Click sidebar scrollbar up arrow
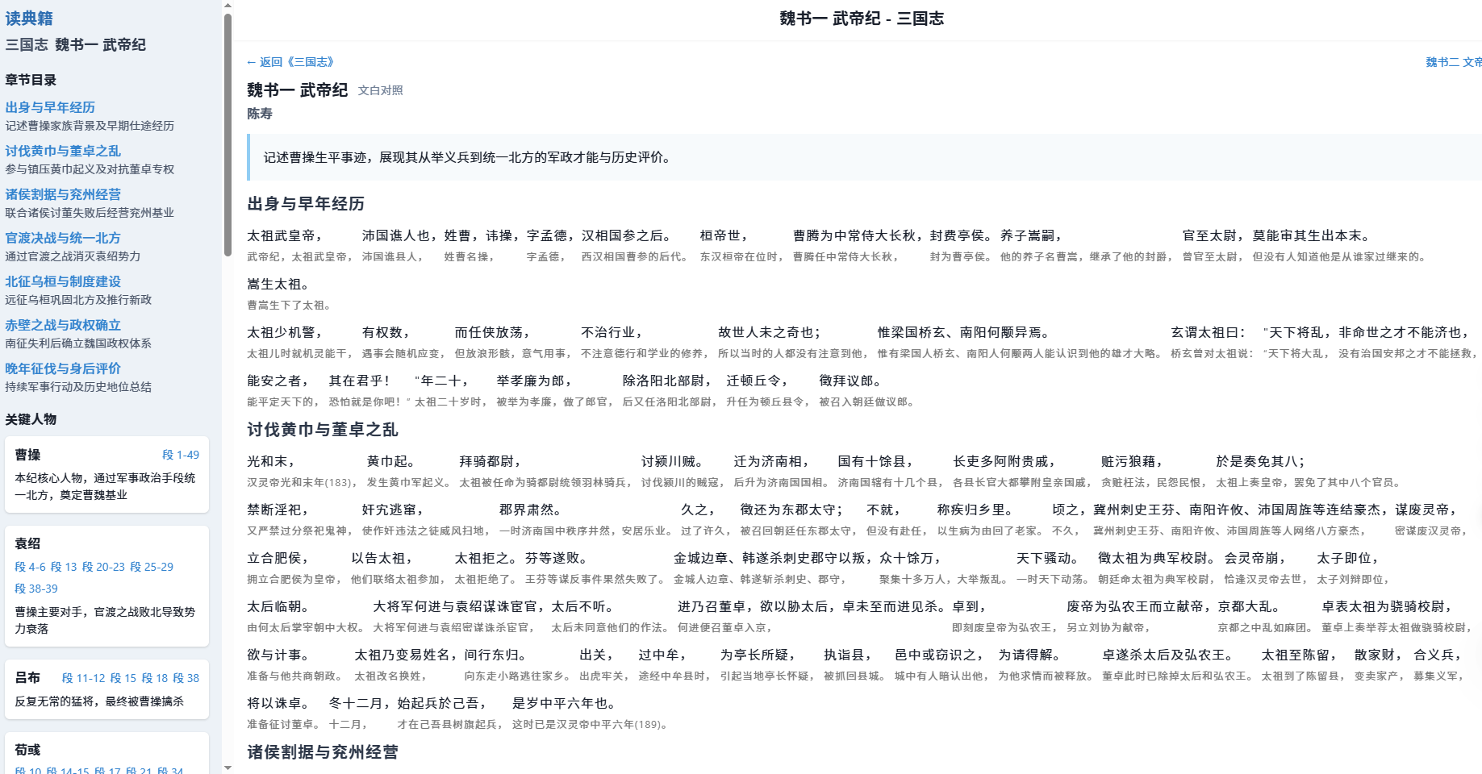Screen dimensions: 1482x774 (x=228, y=6)
